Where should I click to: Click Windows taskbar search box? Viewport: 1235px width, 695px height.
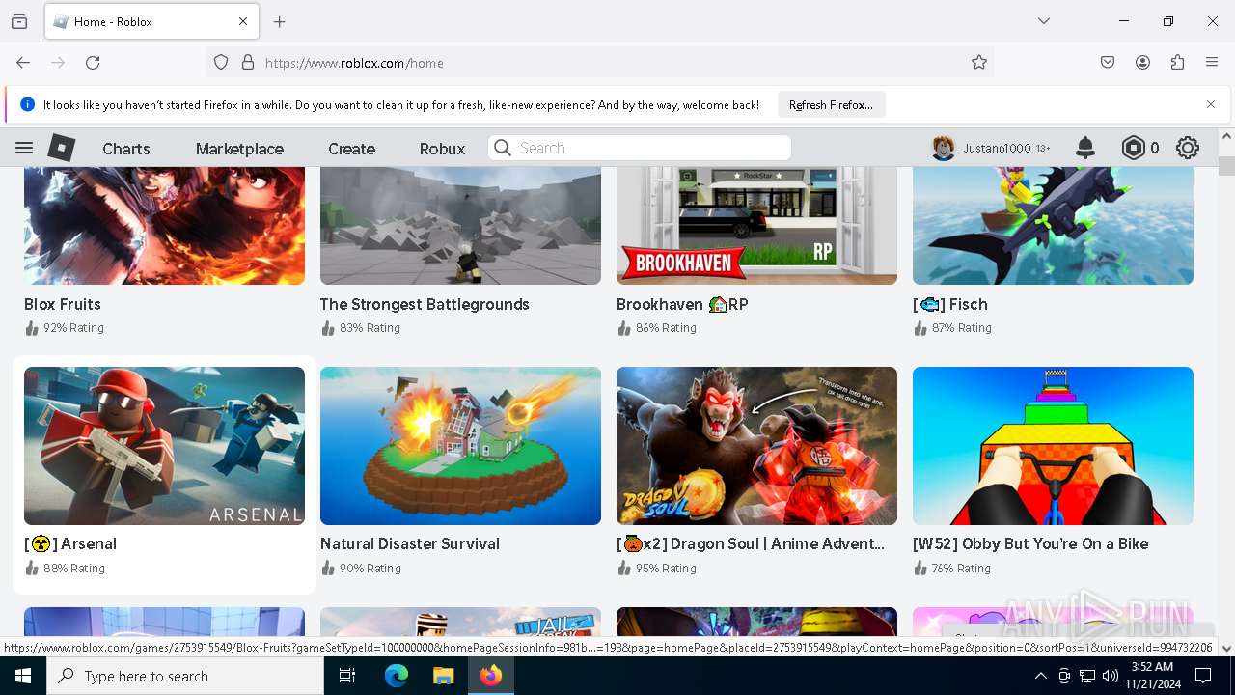pyautogui.click(x=185, y=676)
